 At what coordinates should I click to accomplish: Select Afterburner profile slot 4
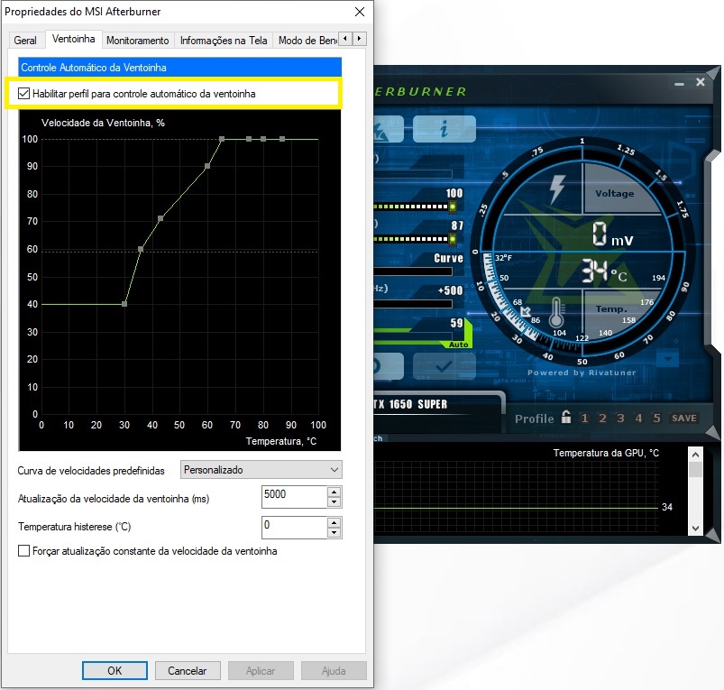tap(638, 418)
